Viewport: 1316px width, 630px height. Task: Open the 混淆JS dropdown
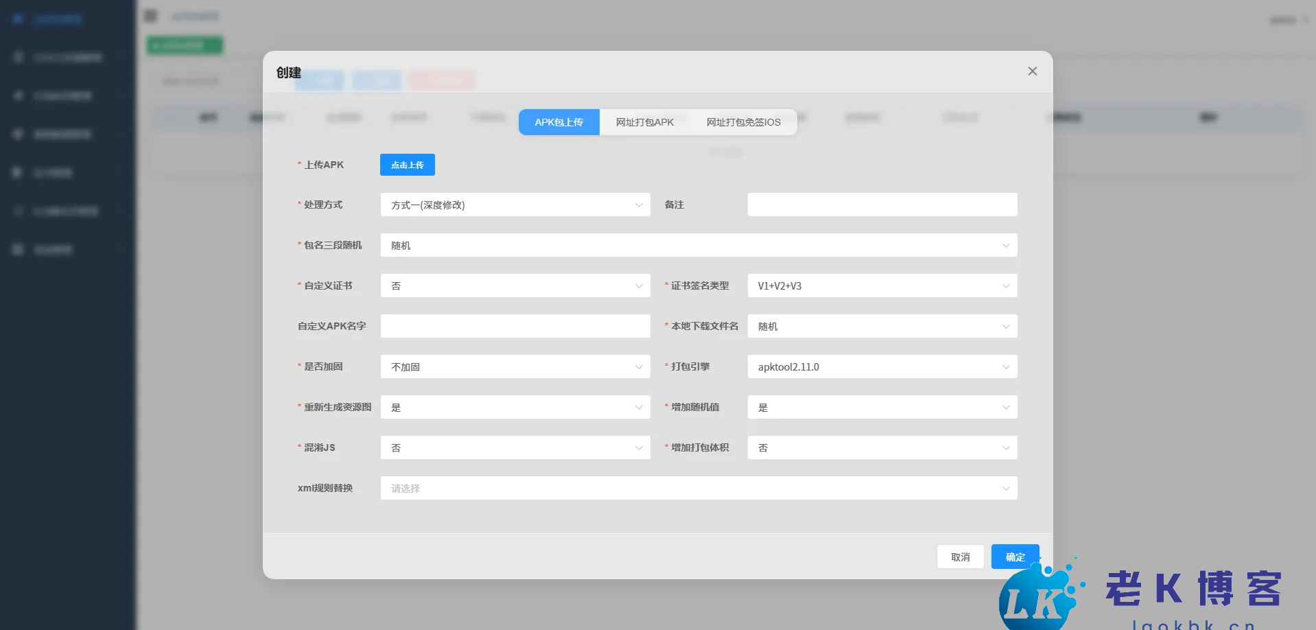pos(515,447)
